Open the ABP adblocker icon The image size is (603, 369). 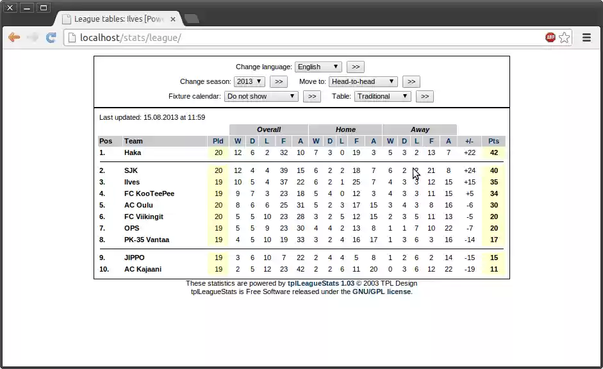pyautogui.click(x=549, y=38)
